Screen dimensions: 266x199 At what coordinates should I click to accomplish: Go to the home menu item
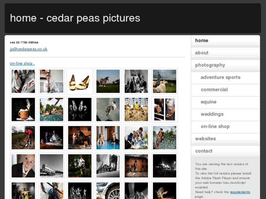click(x=202, y=41)
